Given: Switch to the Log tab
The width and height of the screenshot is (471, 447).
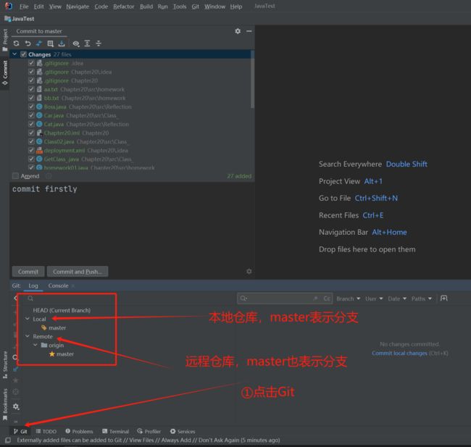Looking at the screenshot, I should click(x=33, y=285).
